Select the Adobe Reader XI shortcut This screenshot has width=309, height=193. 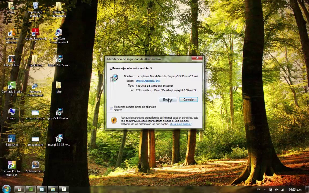pyautogui.click(x=35, y=36)
